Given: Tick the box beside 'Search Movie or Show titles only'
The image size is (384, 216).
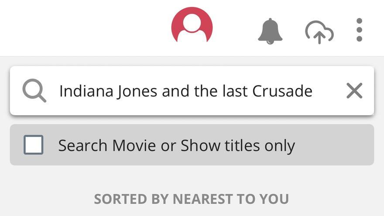Looking at the screenshot, I should pos(34,145).
